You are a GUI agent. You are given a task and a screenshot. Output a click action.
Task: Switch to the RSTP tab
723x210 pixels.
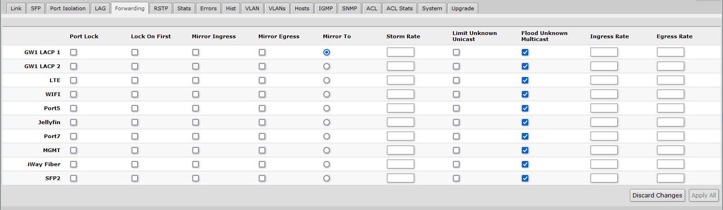[161, 8]
